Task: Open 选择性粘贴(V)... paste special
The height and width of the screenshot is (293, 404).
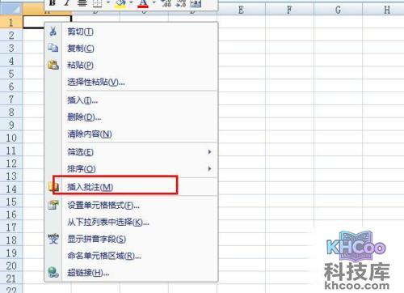Action: (x=131, y=82)
